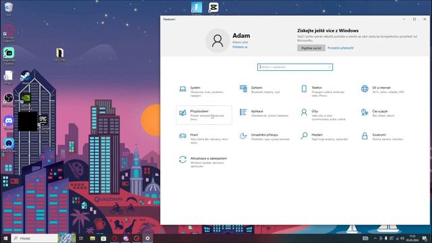Show hidden system tray icons

(x=375, y=238)
